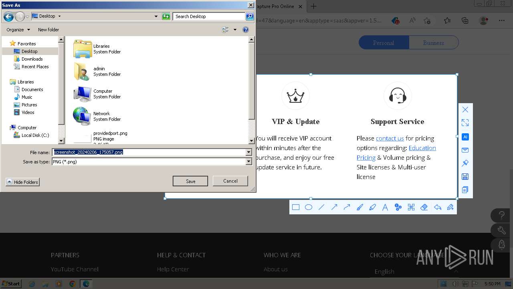Screen dimensions: 513x289
Task: Open the advanced image editor pencil icon
Action: coord(450,207)
